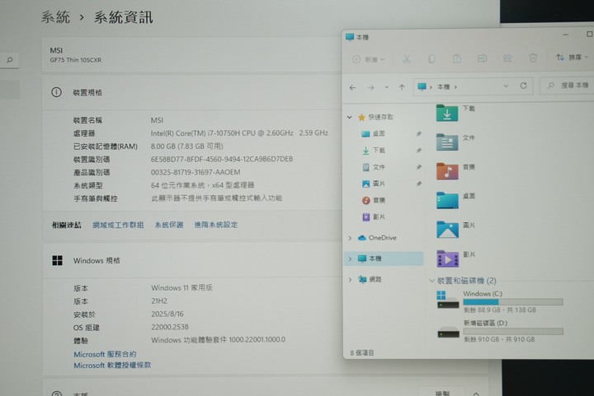The width and height of the screenshot is (594, 396).
Task: Go back with the left arrow in File Explorer
Action: [353, 87]
